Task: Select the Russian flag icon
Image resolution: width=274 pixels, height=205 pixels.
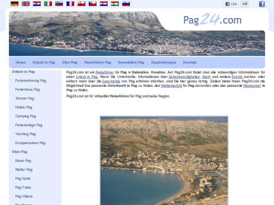Action: [x=126, y=4]
